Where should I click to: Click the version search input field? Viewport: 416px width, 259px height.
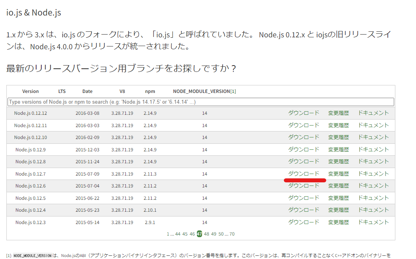[x=200, y=102]
